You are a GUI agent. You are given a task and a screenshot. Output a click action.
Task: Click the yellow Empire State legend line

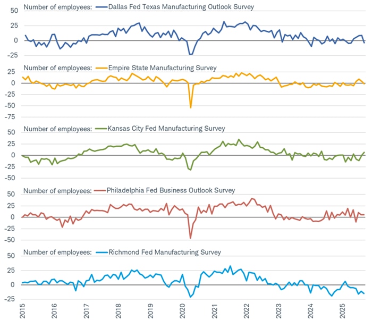pos(100,68)
